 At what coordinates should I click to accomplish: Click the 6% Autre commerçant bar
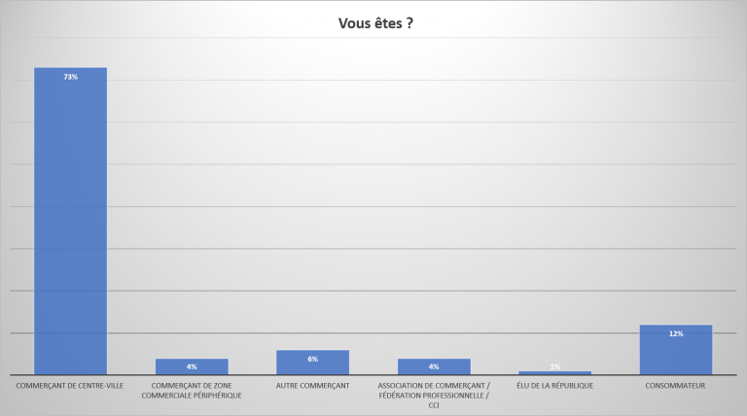(x=312, y=363)
